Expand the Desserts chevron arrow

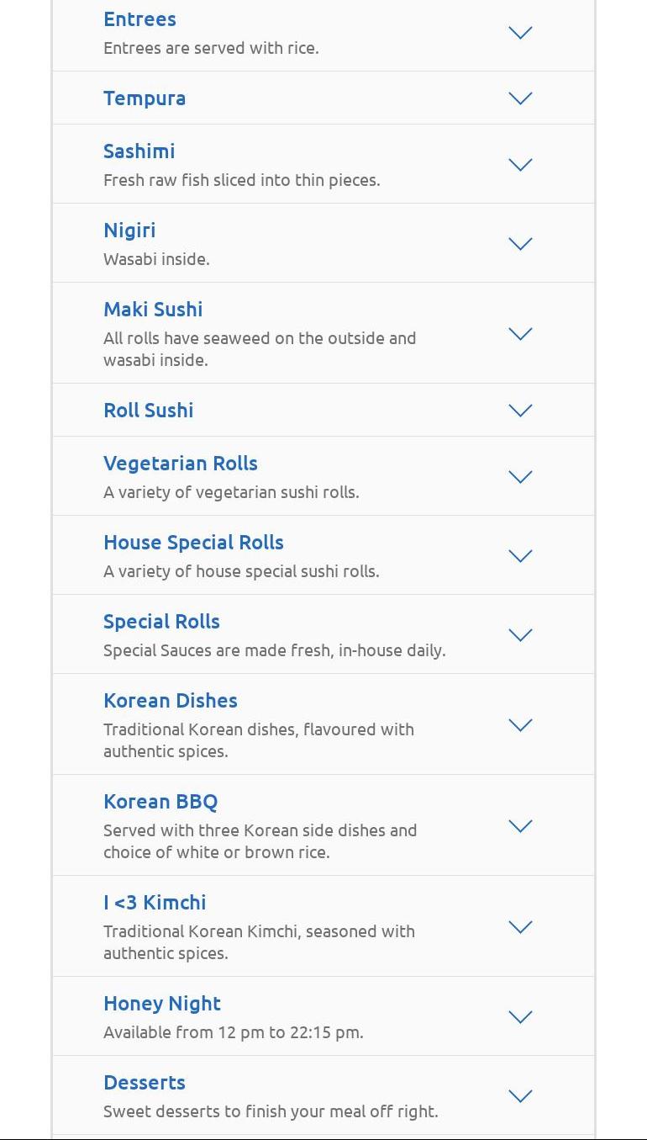click(x=521, y=1096)
